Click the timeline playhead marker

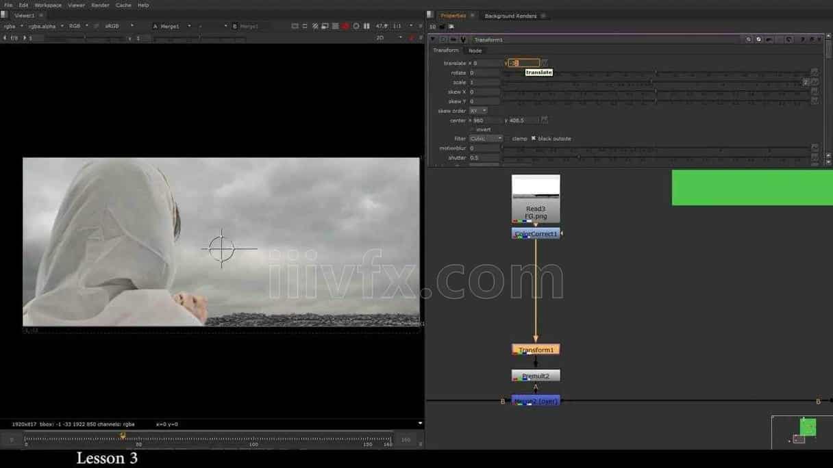click(123, 435)
